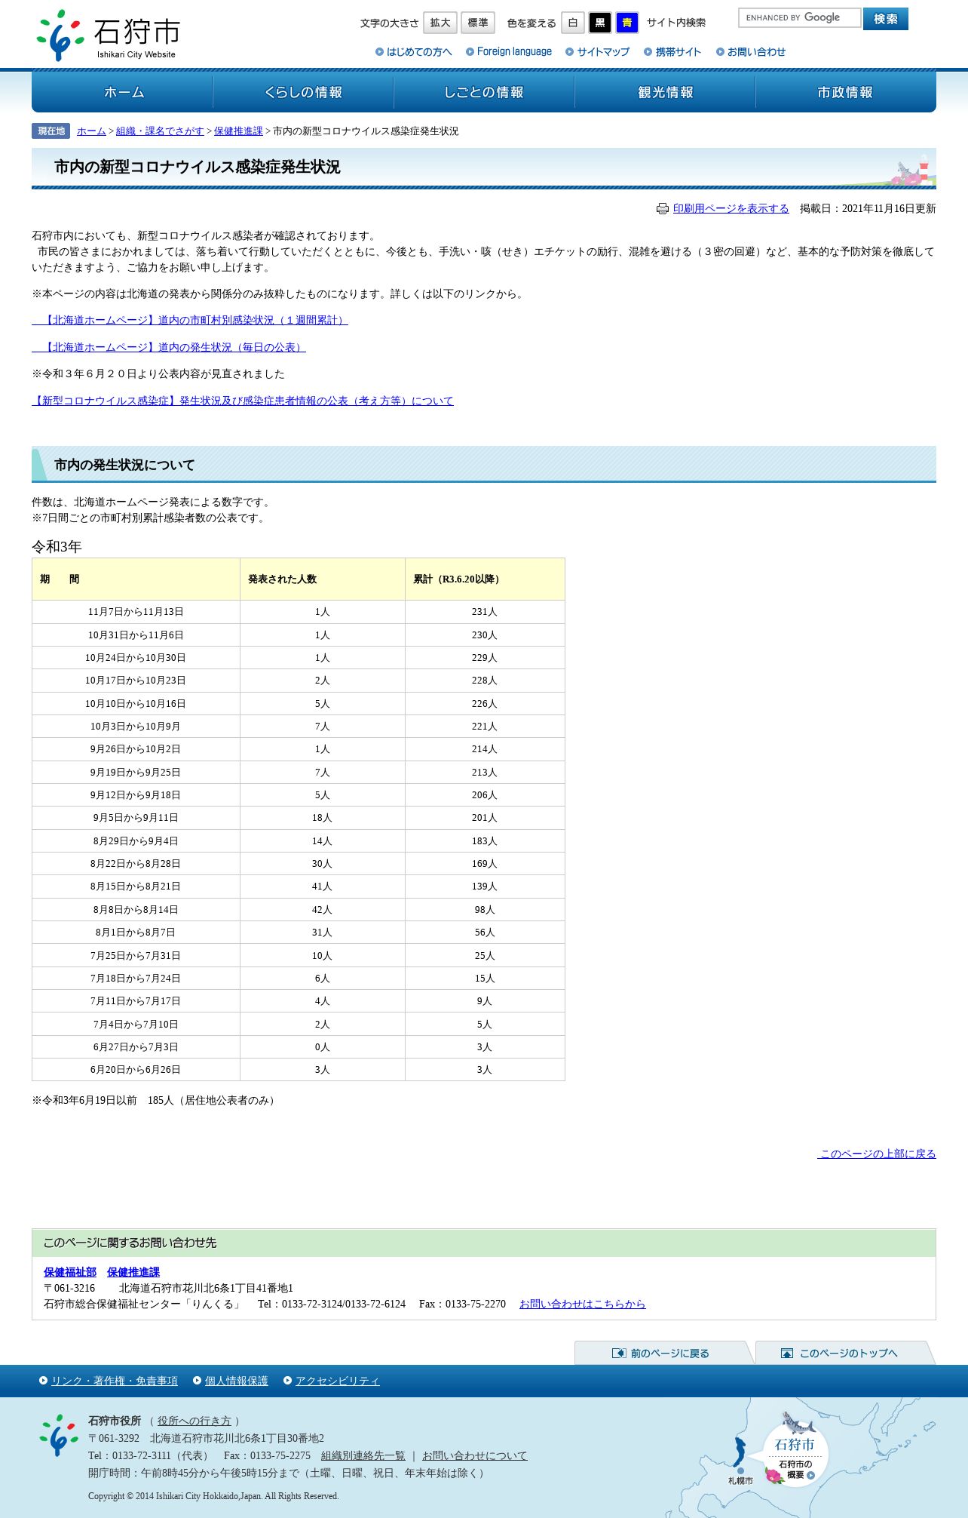The image size is (968, 1518).
Task: Open the しごとの情報 navigation tab
Action: click(484, 92)
